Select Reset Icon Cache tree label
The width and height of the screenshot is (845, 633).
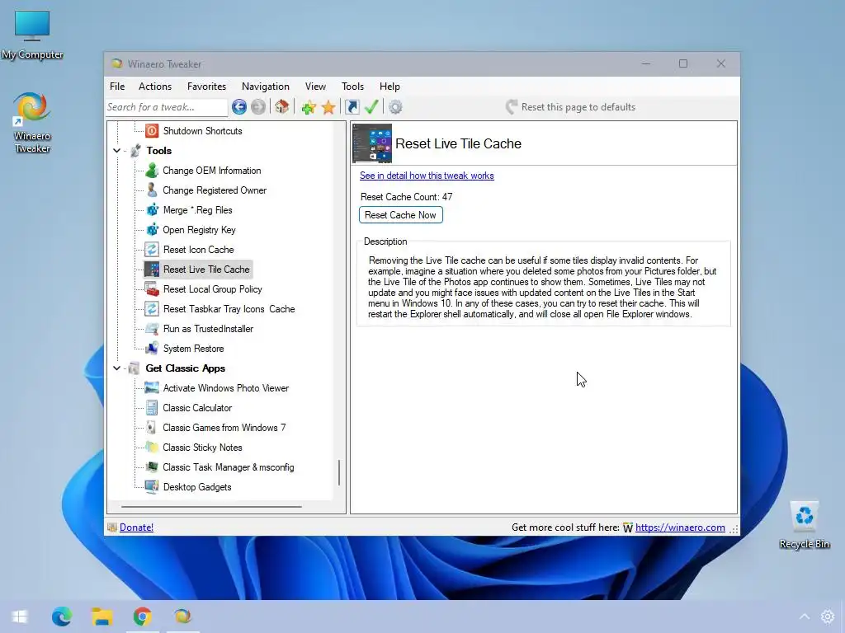(198, 250)
